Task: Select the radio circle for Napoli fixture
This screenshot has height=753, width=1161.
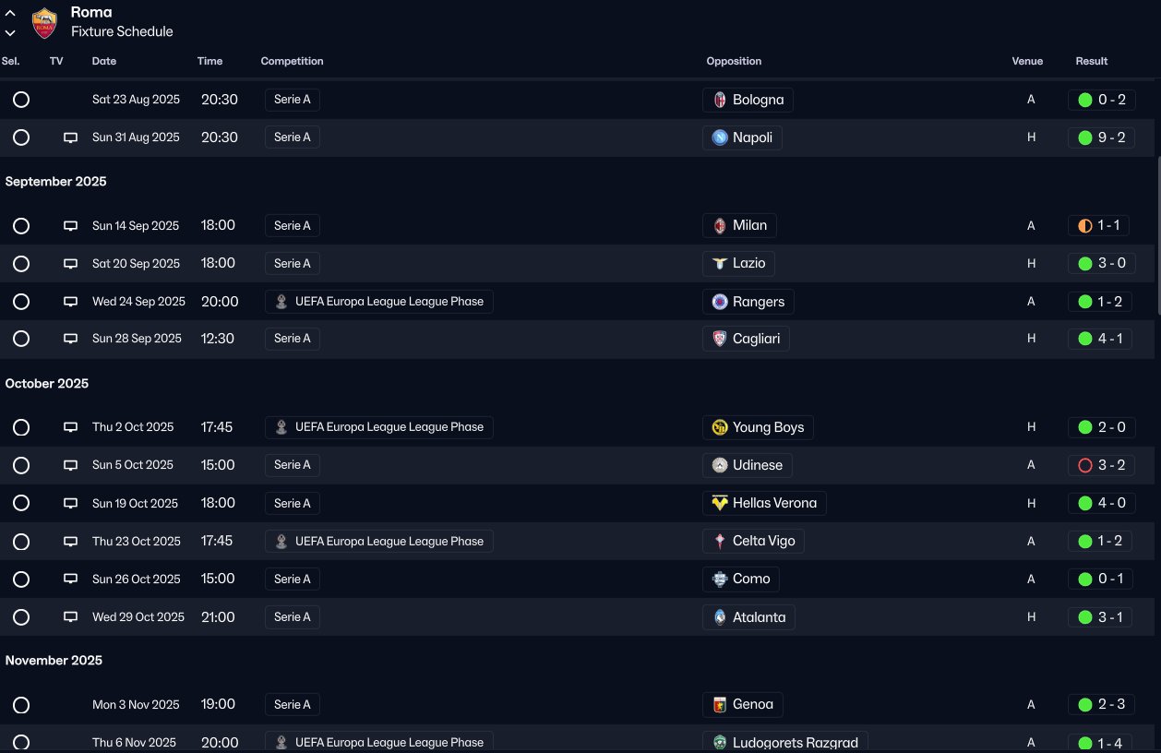Action: point(21,137)
